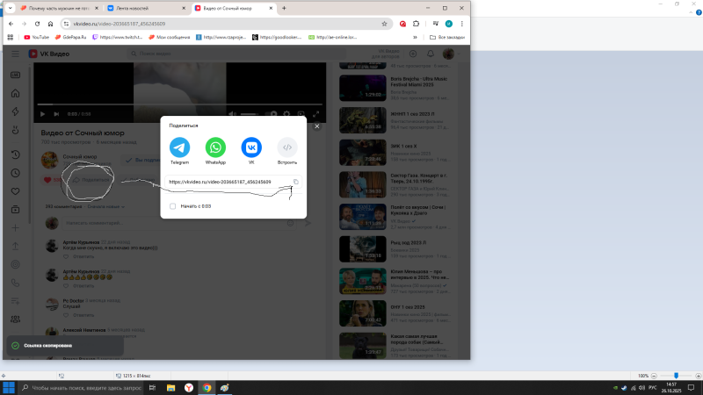Image resolution: width=703 pixels, height=395 pixels.
Task: Bookmark this page with the star icon
Action: (x=384, y=24)
